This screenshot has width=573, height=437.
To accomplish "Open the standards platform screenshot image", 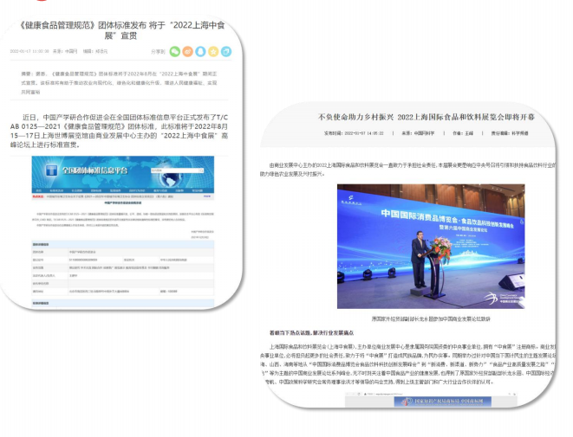I will [x=122, y=234].
